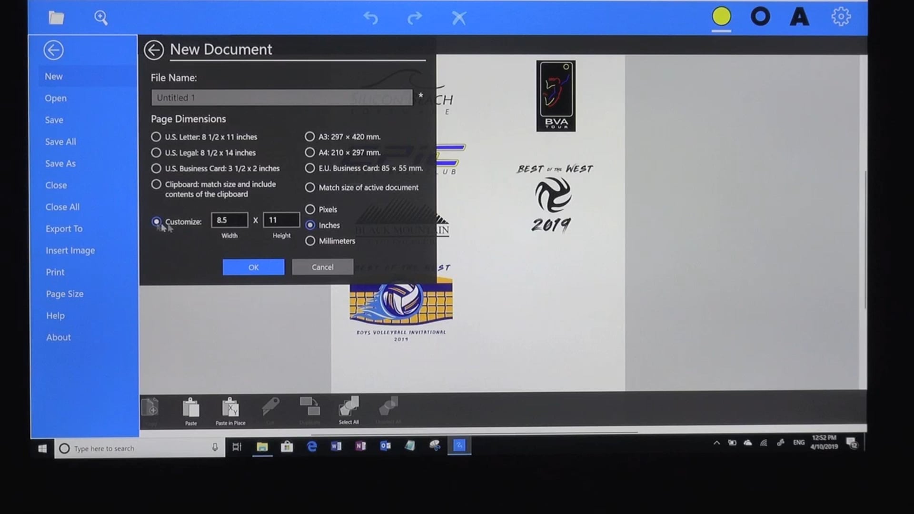The image size is (914, 514).
Task: Choose Save As in sidebar
Action: (60, 163)
